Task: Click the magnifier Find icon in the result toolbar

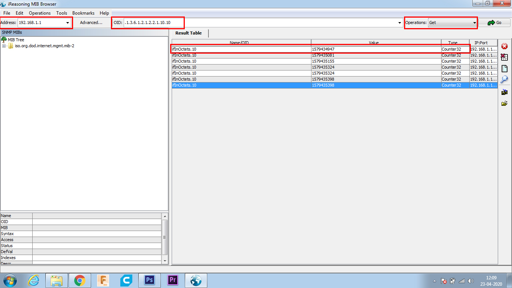Action: [505, 79]
